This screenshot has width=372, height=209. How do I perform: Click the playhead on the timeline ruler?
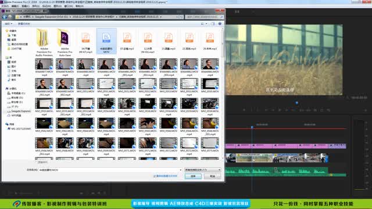[x=252, y=127]
